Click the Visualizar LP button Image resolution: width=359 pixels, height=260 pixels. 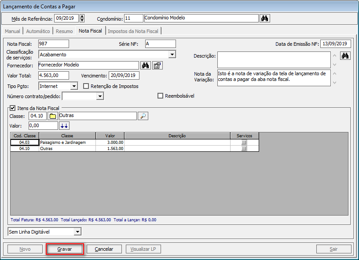[143, 249]
